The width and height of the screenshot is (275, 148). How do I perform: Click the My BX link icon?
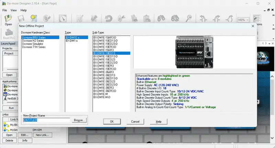[6, 125]
